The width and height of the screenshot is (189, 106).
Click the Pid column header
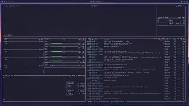(x=90, y=40)
